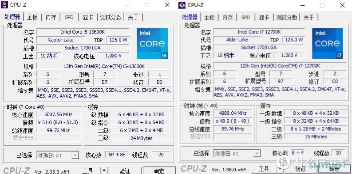Switch to SPD tab in right CPU-Z window
The width and height of the screenshot is (352, 174).
245,17
